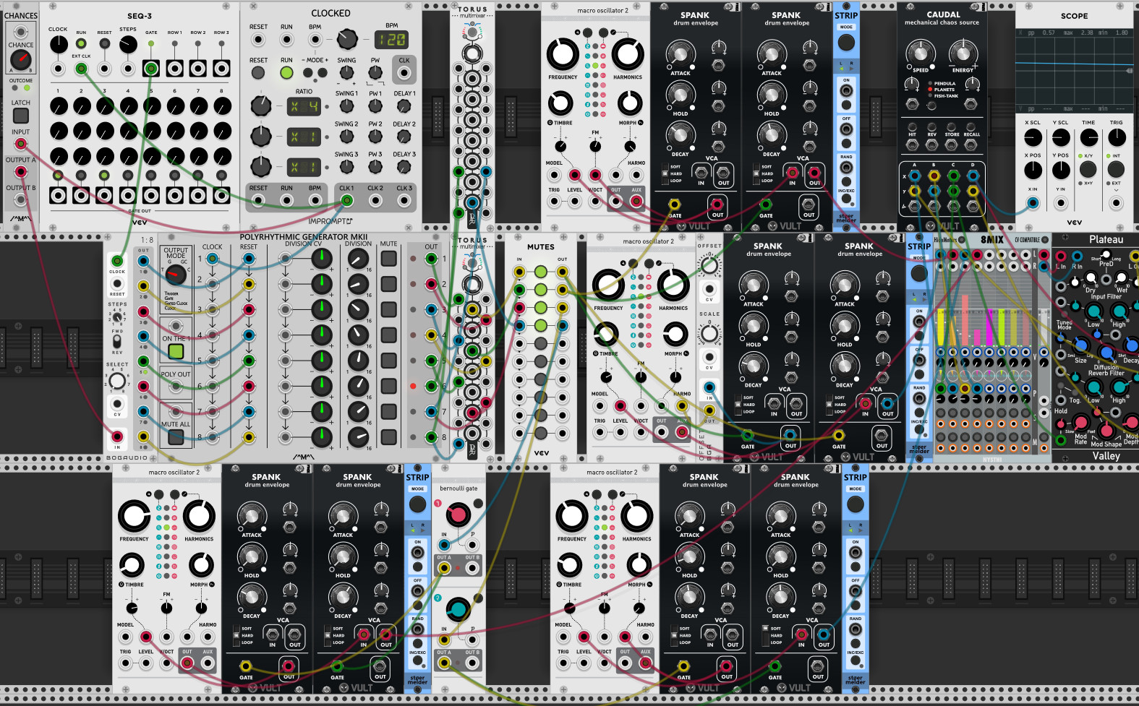Click the RESET push button on SEQ-3
This screenshot has width=1139, height=706.
click(105, 43)
